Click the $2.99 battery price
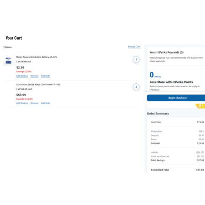Viewport: 205px width, 205px height. (20, 67)
